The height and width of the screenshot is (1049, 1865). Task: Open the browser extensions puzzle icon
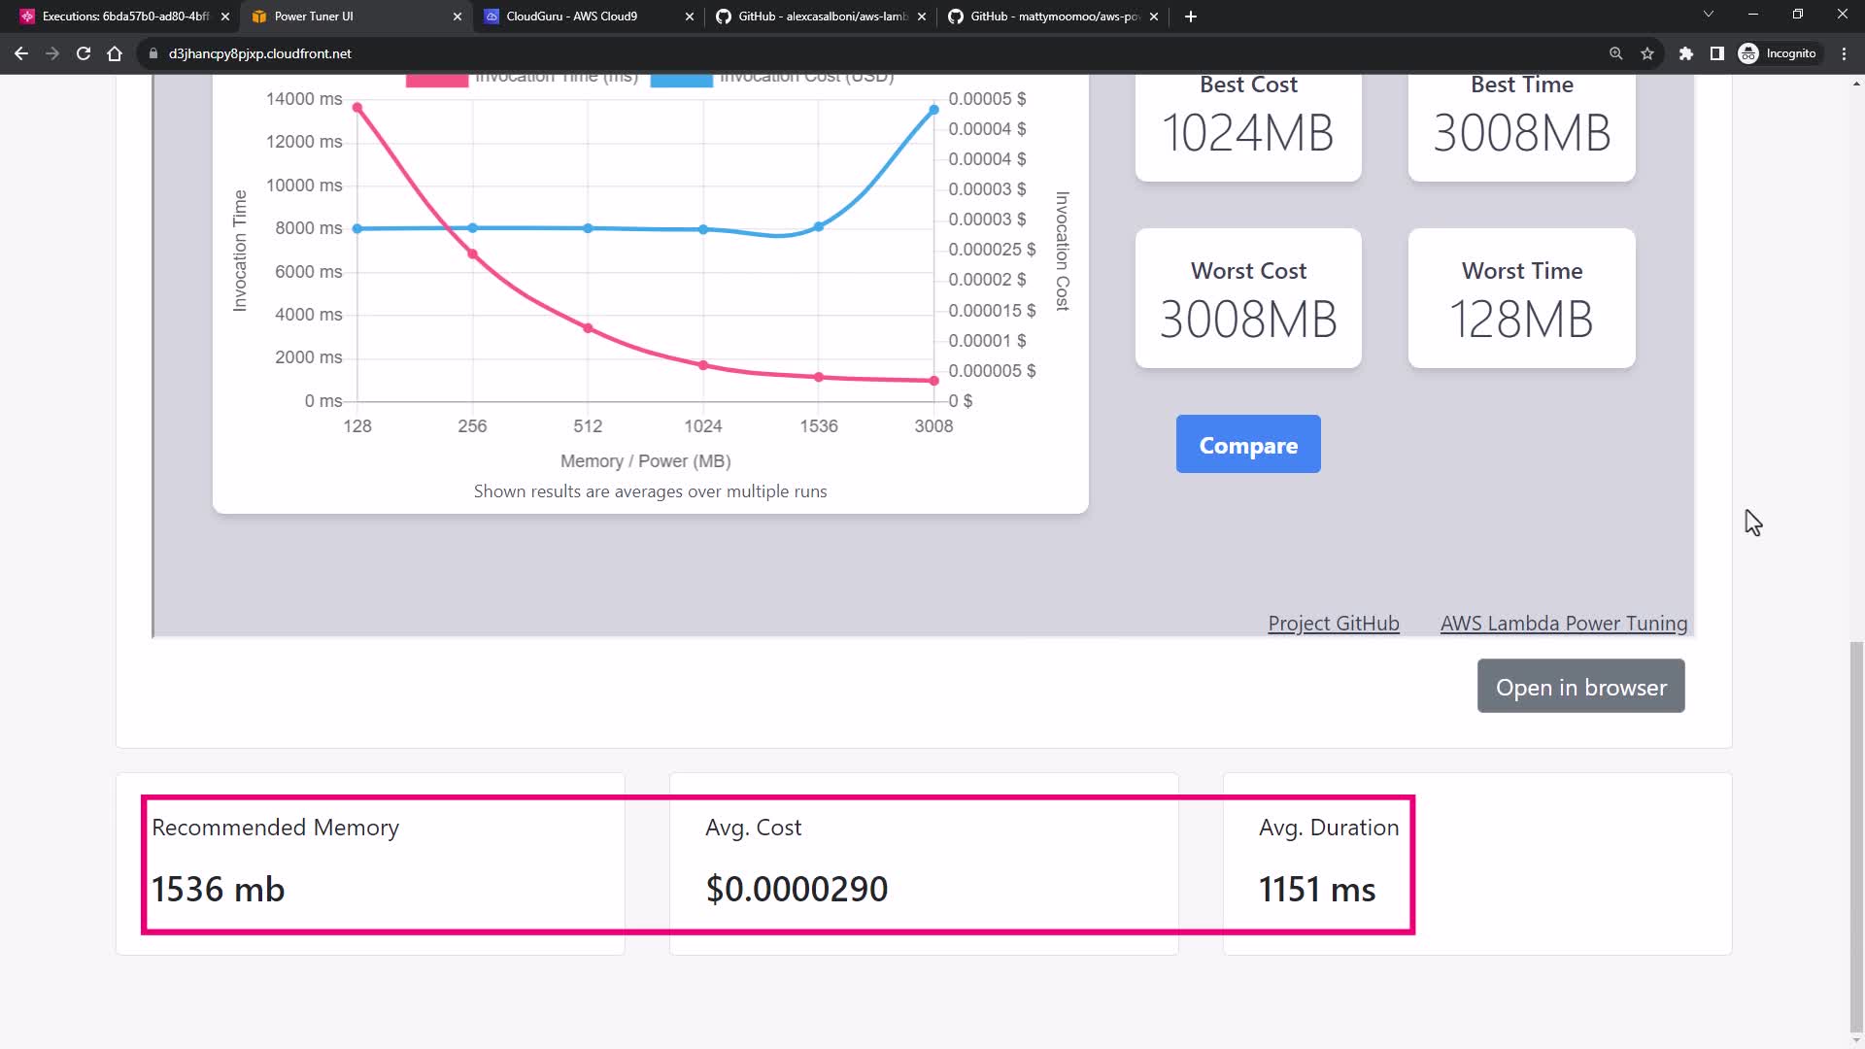(1686, 53)
